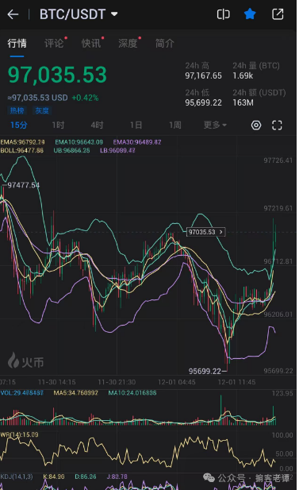Click the MA10 volume average label

pos(132,393)
